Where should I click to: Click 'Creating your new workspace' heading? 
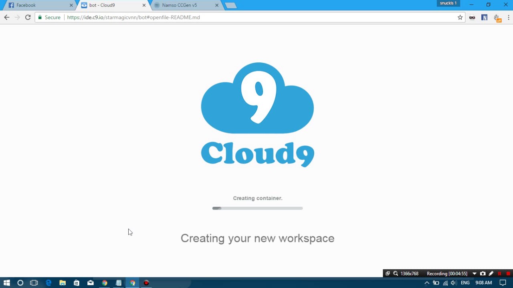[x=257, y=238]
